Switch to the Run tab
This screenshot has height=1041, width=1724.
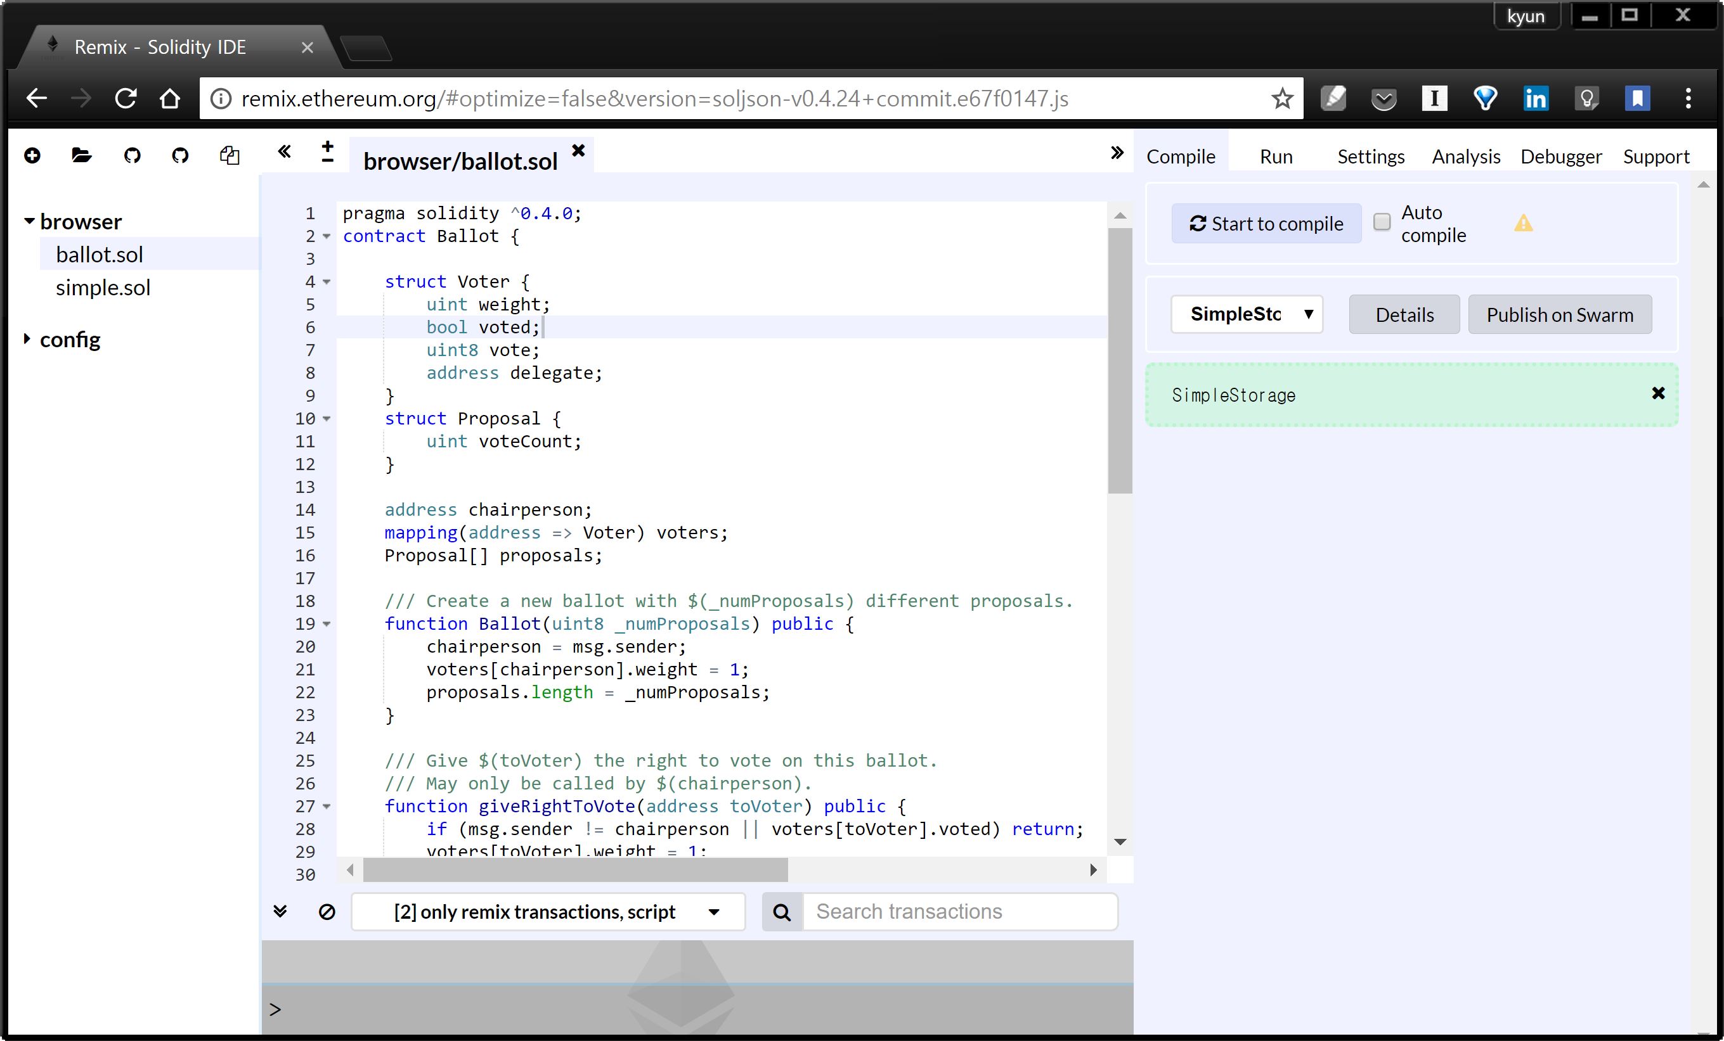click(x=1276, y=156)
